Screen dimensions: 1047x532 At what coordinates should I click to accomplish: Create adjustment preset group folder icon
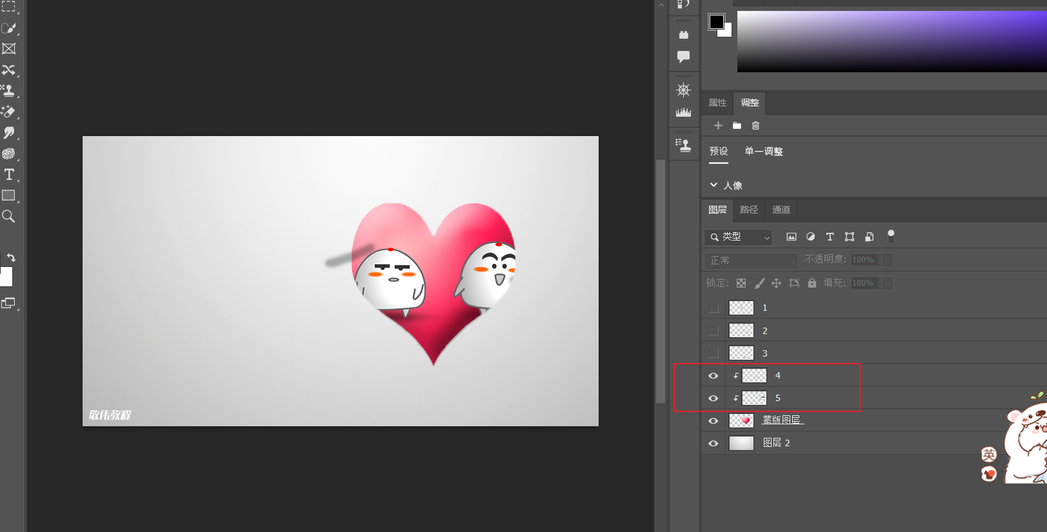click(x=737, y=126)
